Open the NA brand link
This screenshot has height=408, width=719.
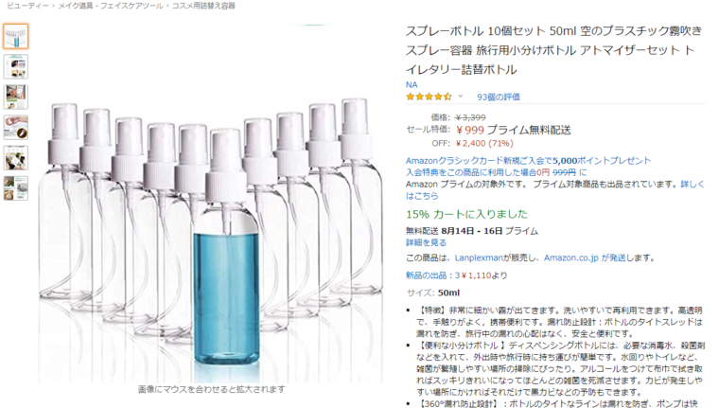point(412,85)
